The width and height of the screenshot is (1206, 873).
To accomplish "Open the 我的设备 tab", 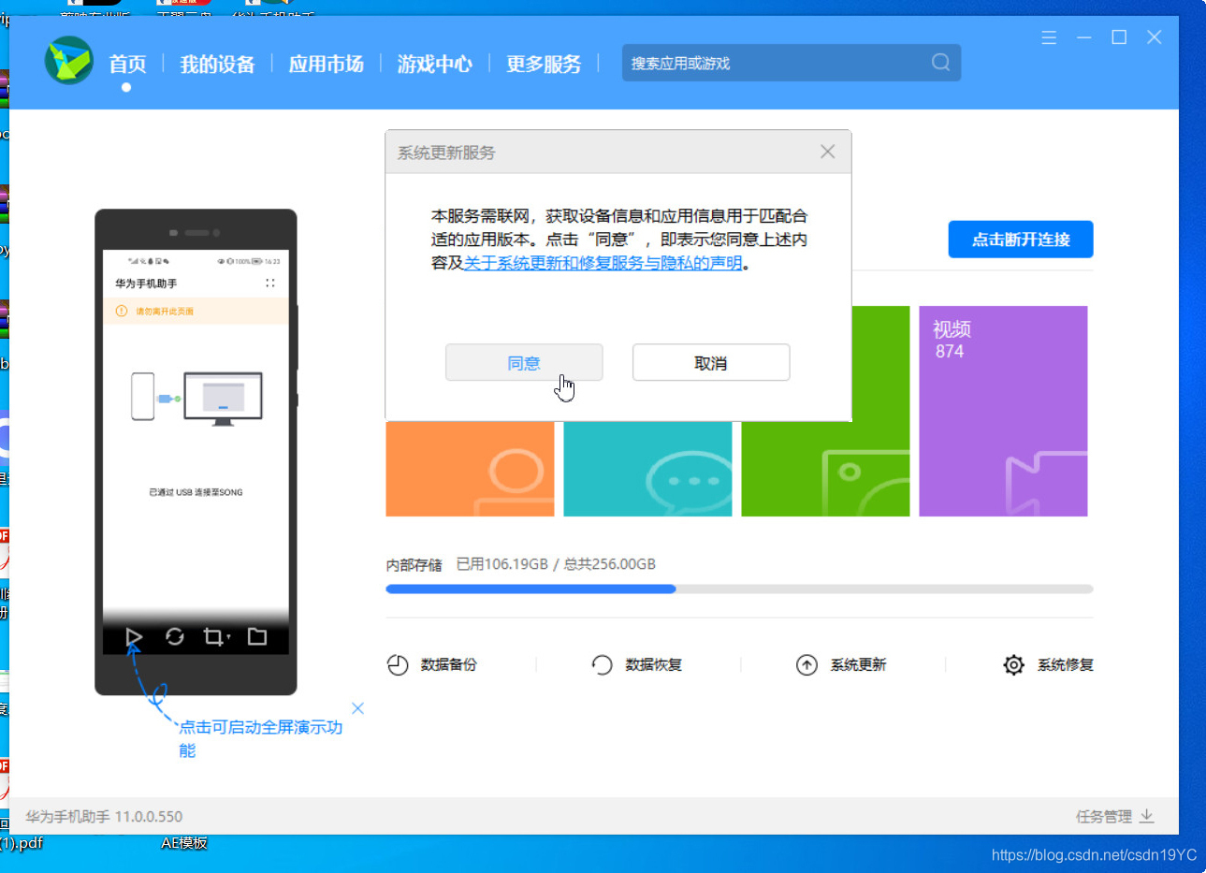I will (217, 64).
